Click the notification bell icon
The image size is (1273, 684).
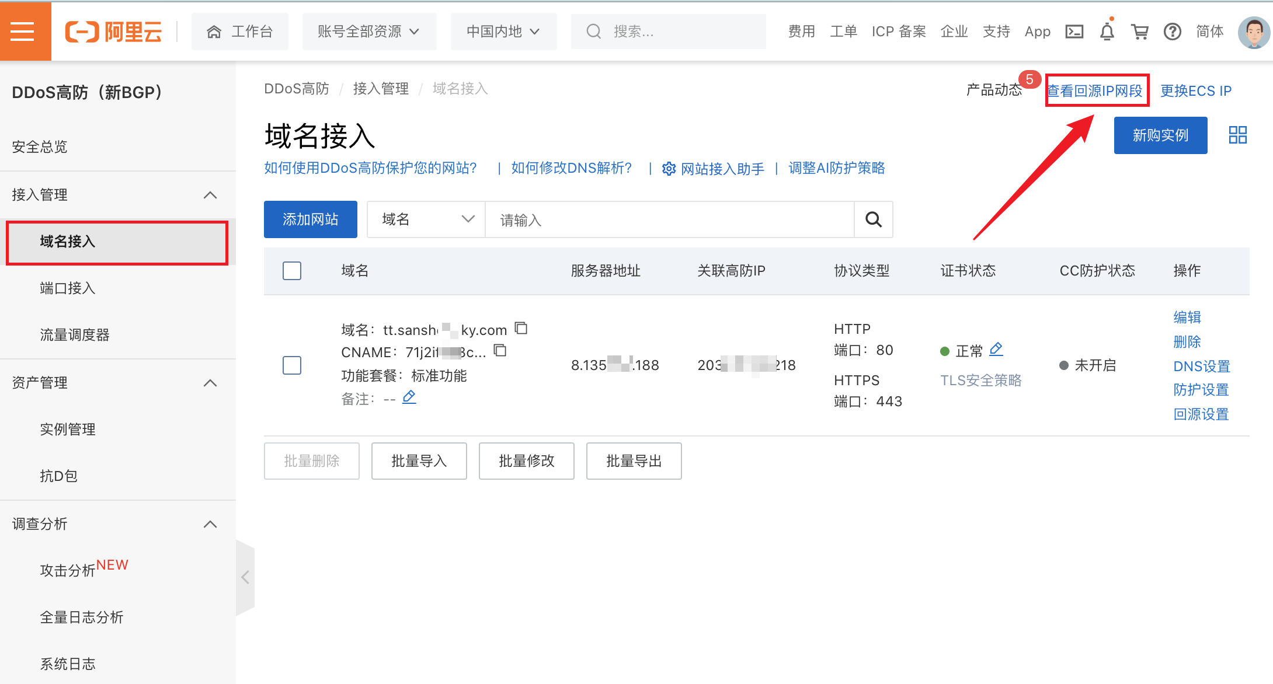point(1107,32)
